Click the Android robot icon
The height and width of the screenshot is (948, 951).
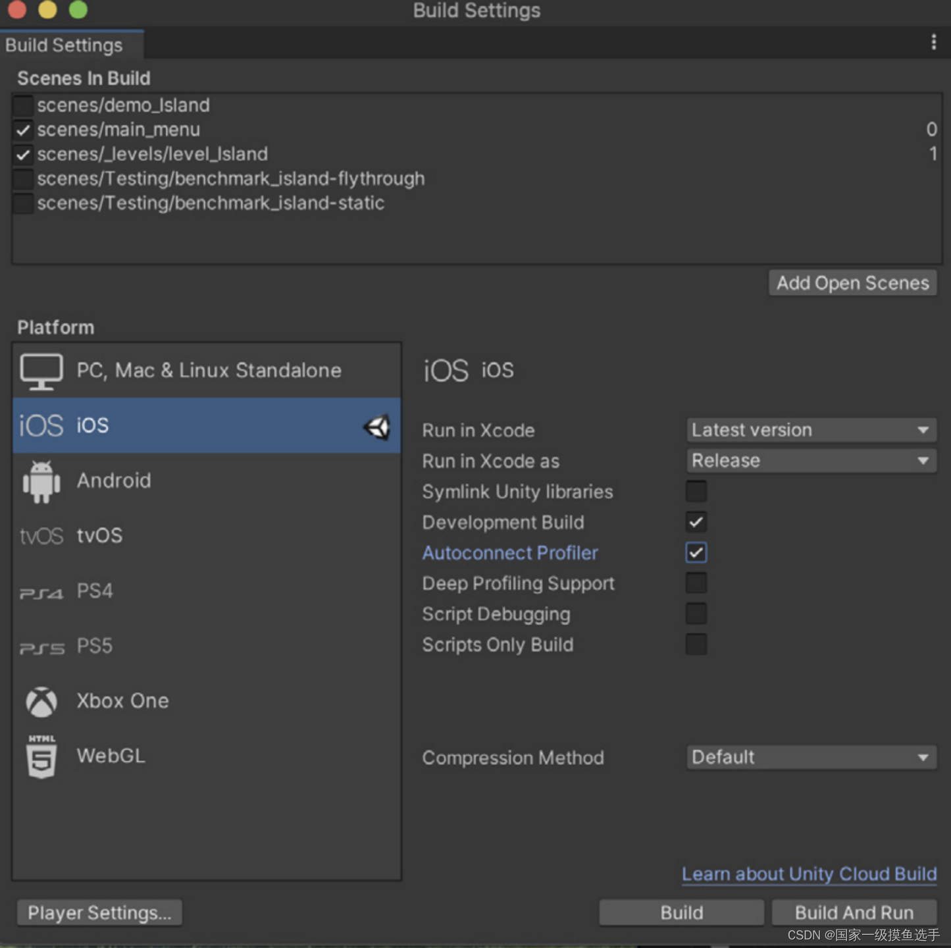point(41,482)
